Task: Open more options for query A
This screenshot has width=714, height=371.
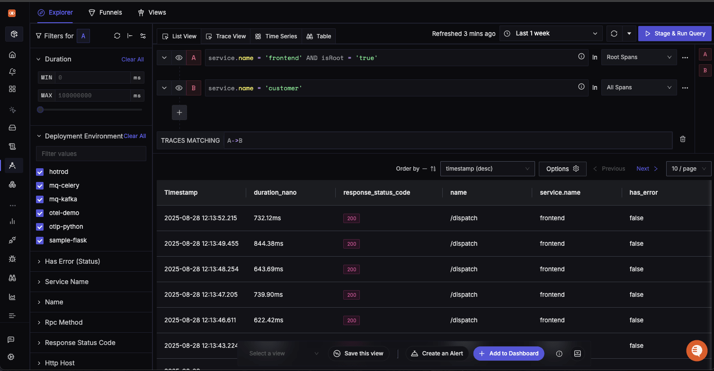Action: (685, 57)
